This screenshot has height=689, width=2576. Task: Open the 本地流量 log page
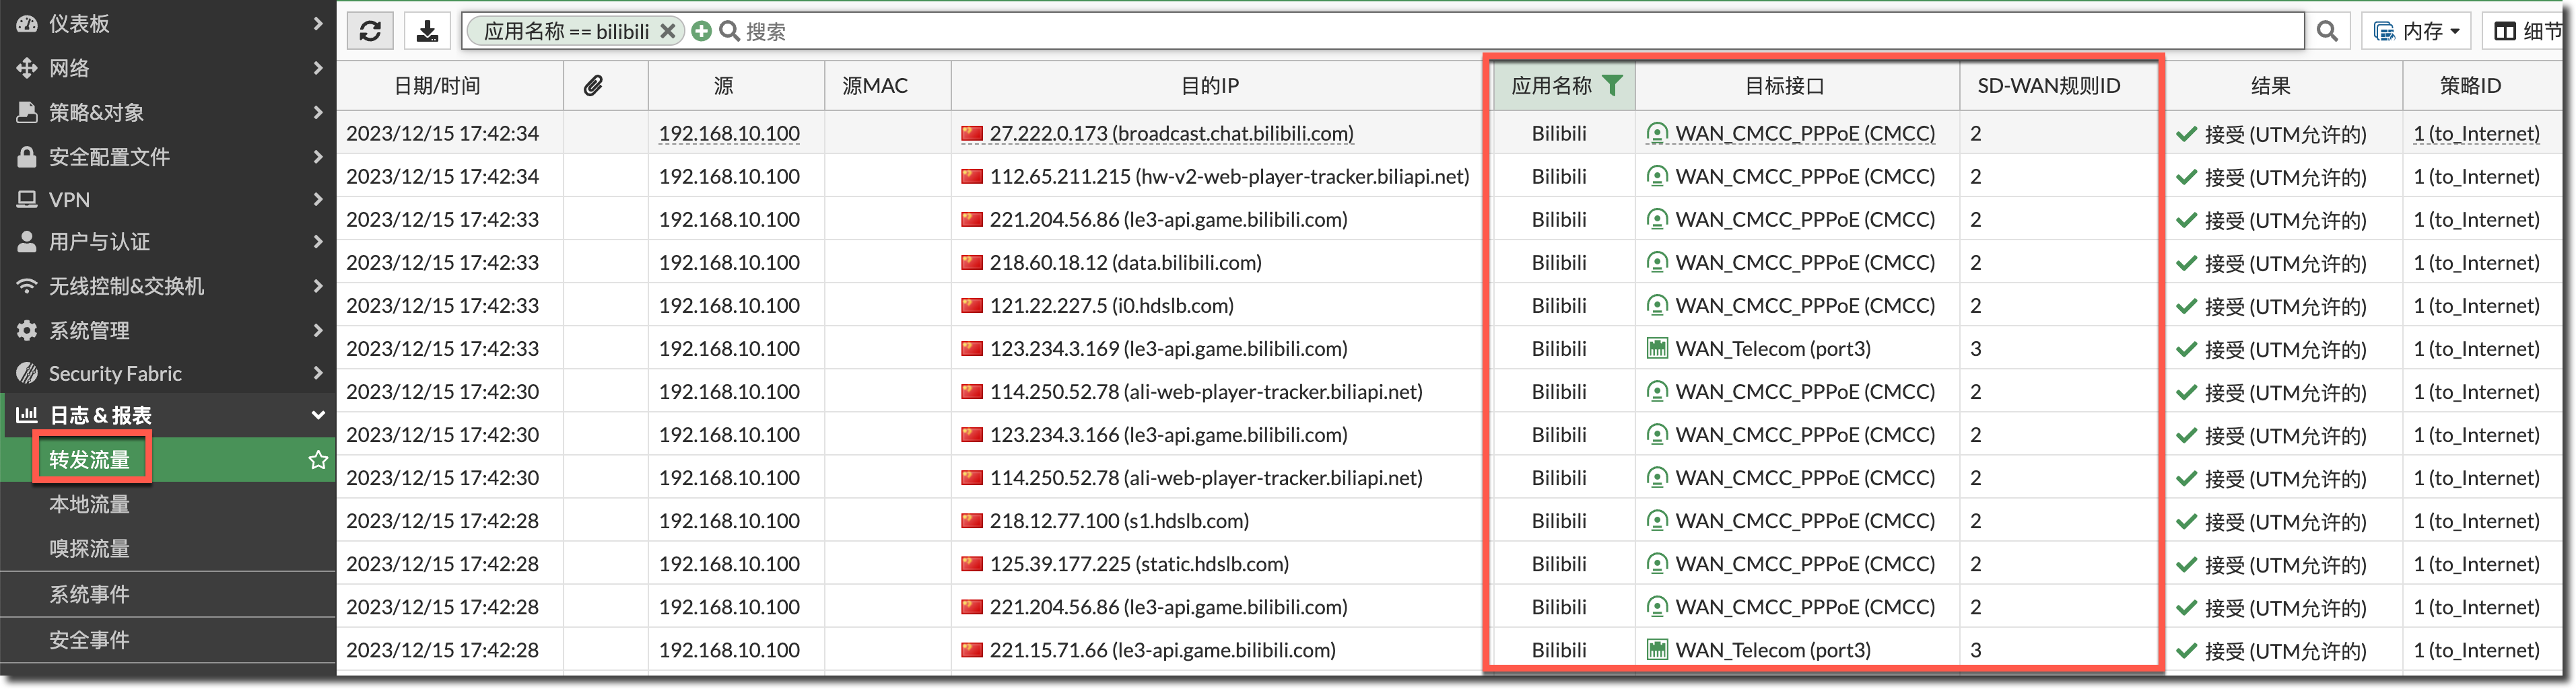90,504
